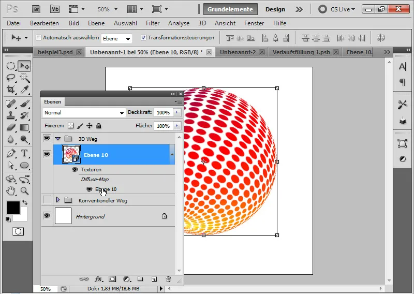Show more workspaces chevron

299,9
